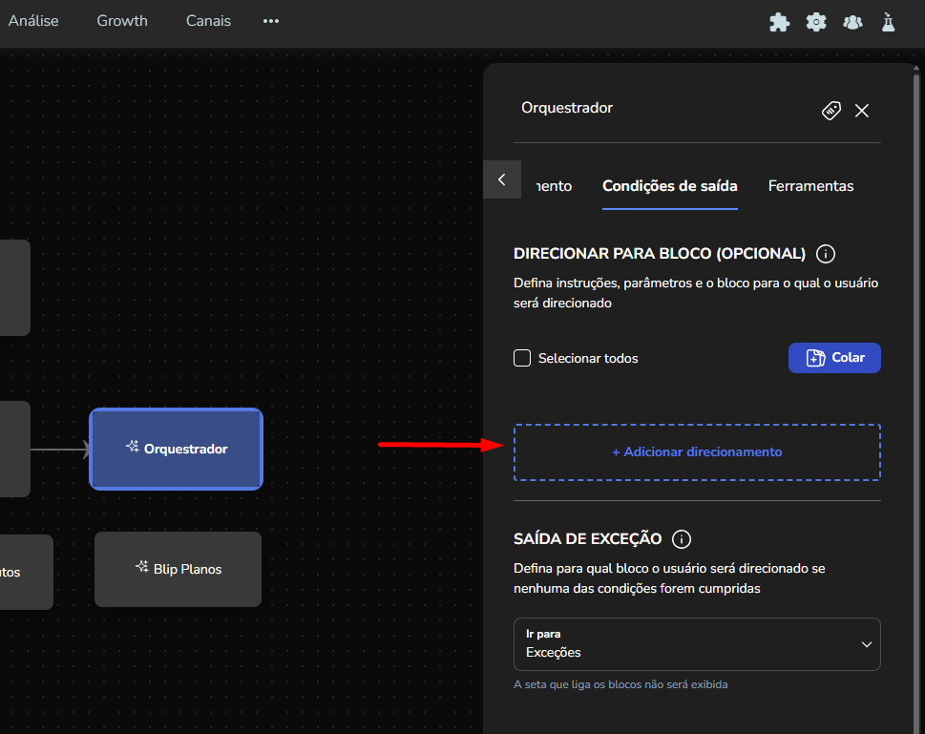Viewport: 925px width, 734px height.
Task: Click the sparkle icon on Blip Planos block
Action: [142, 568]
